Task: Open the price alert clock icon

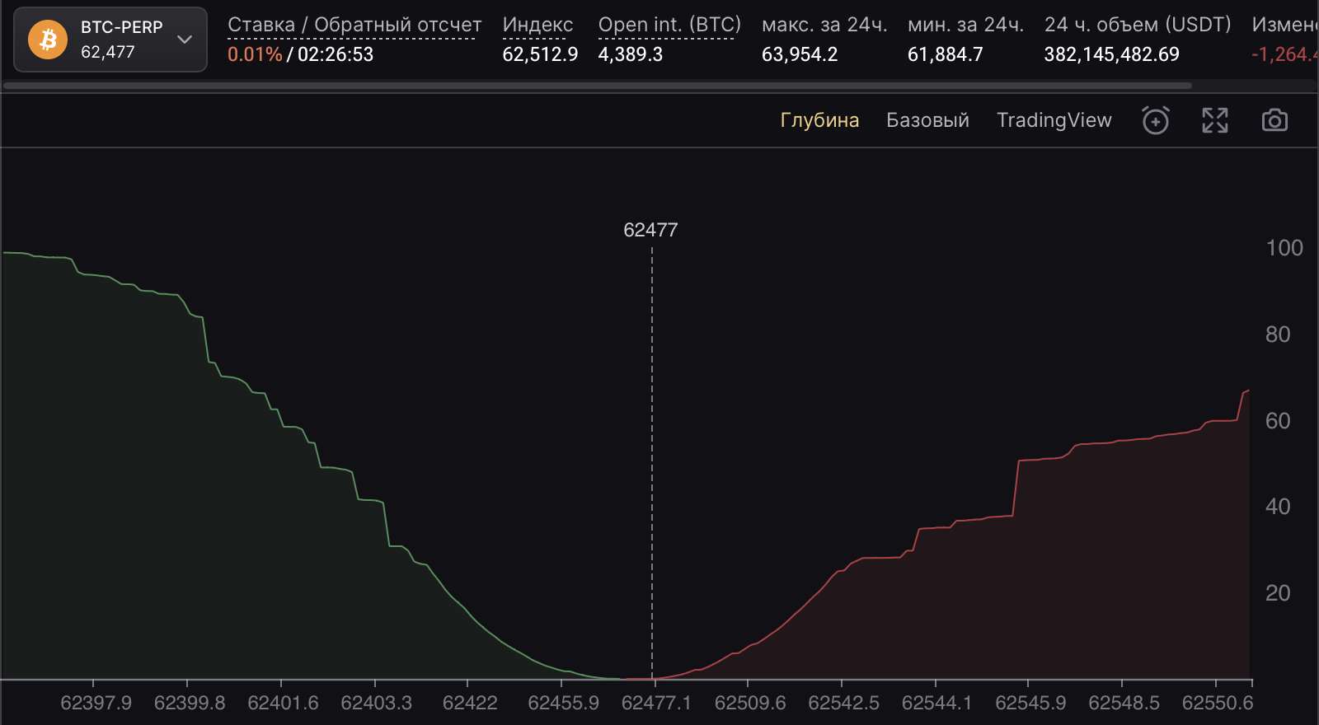Action: (x=1156, y=120)
